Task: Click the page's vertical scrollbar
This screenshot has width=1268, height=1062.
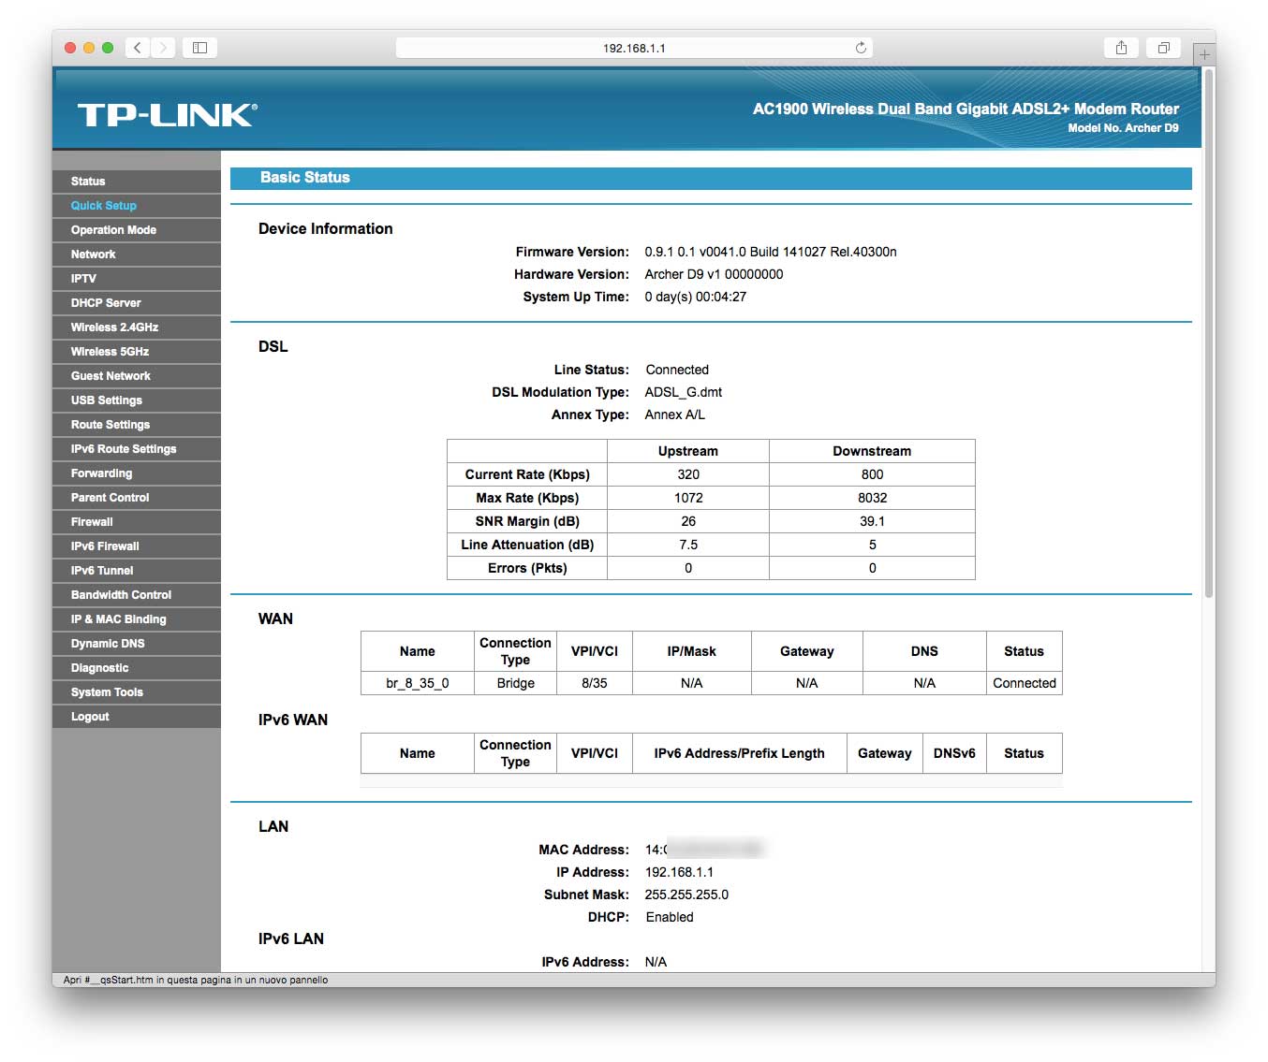Action: 1208,337
